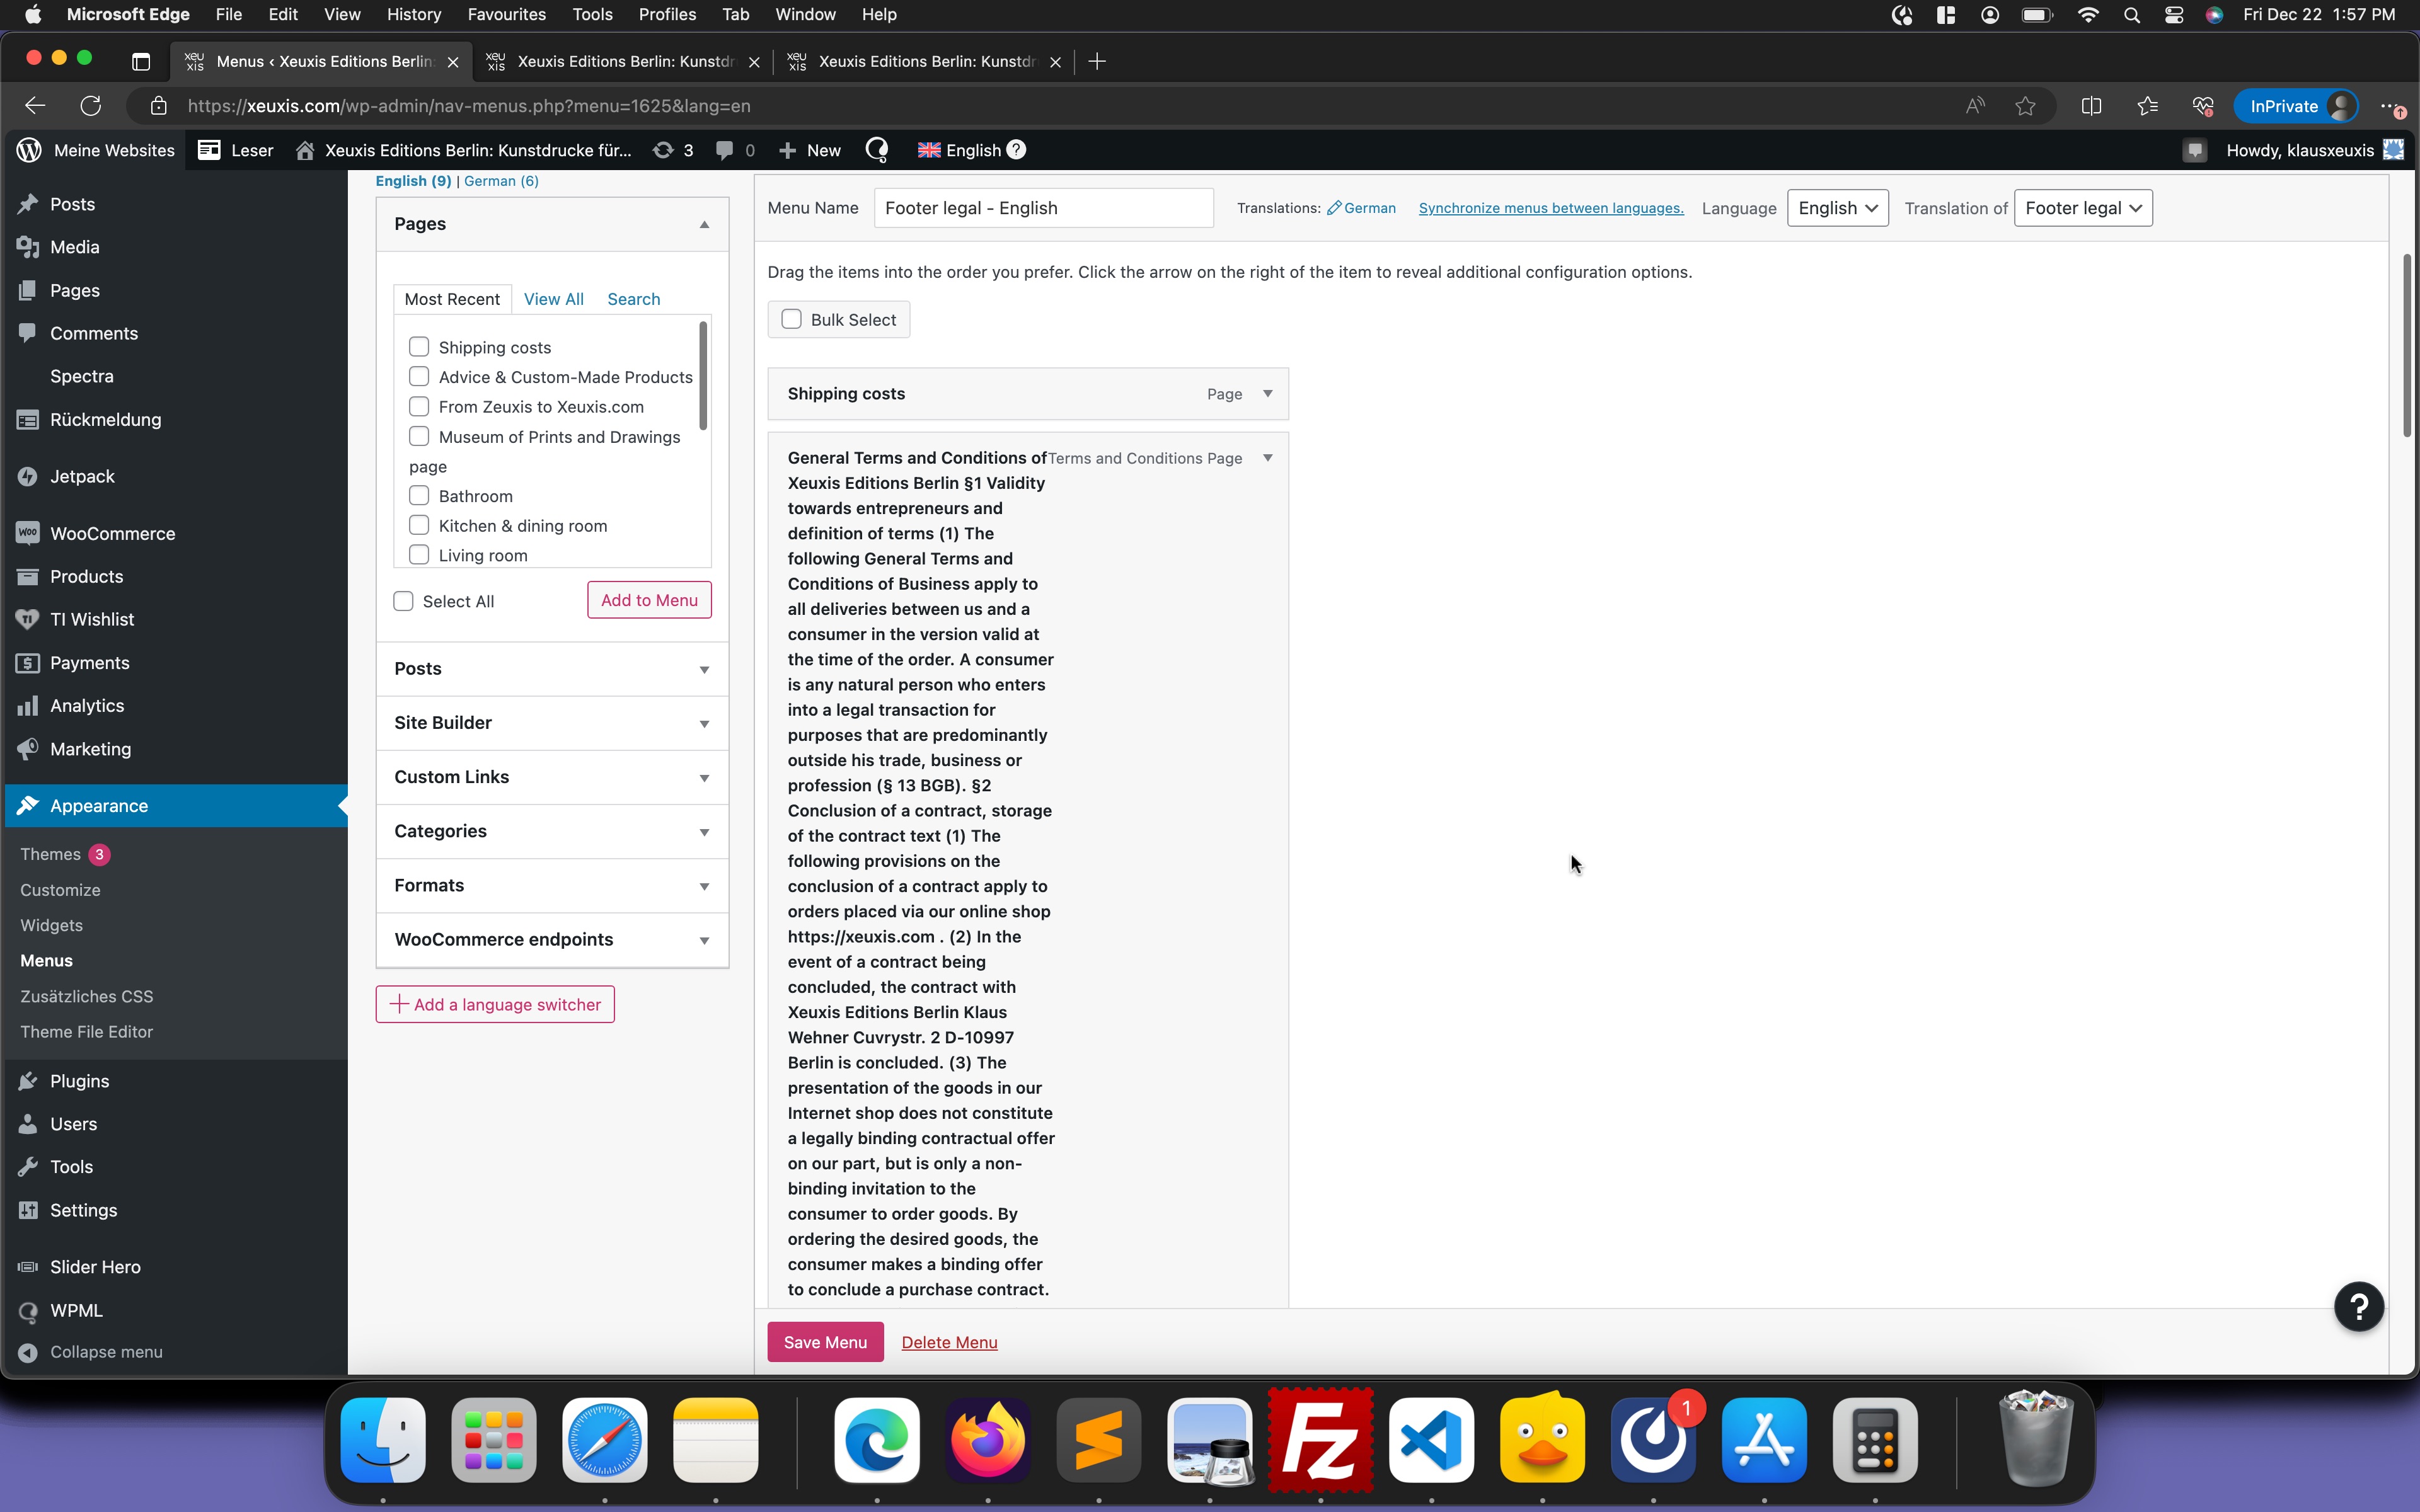Check Kitchen & dining room checkbox
This screenshot has width=2420, height=1512.
point(419,525)
